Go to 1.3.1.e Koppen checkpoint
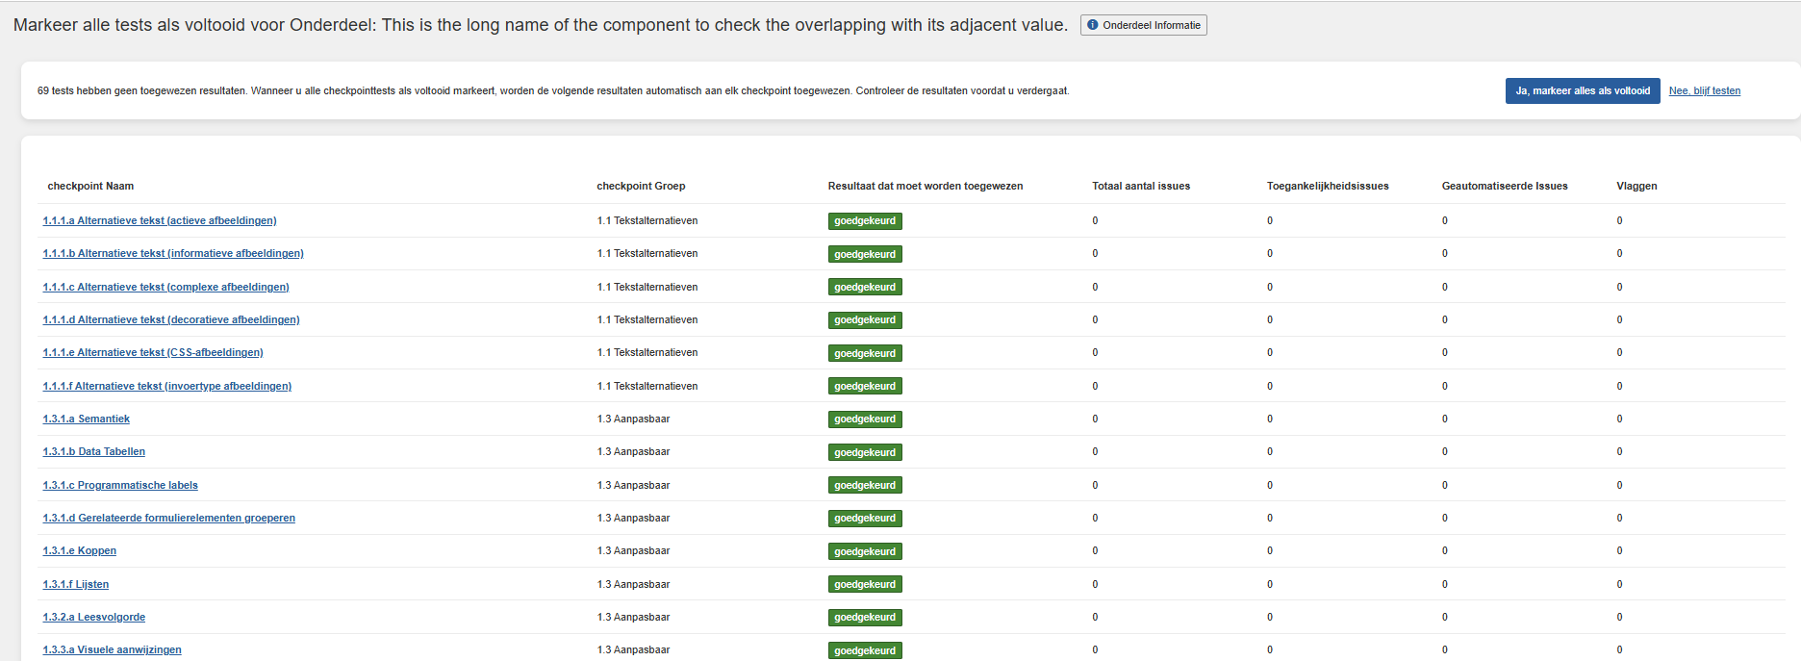Screen dimensions: 1801x661 click(x=80, y=551)
